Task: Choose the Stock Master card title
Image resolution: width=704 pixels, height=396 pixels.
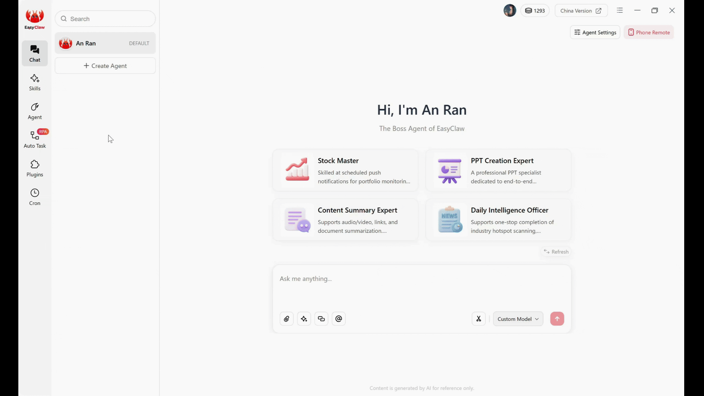Action: click(x=338, y=161)
